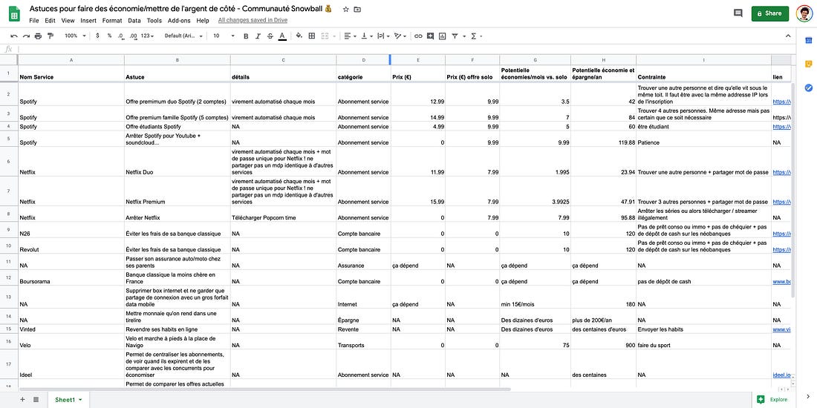The image size is (817, 408).
Task: Open the text color picker
Action: tap(282, 36)
